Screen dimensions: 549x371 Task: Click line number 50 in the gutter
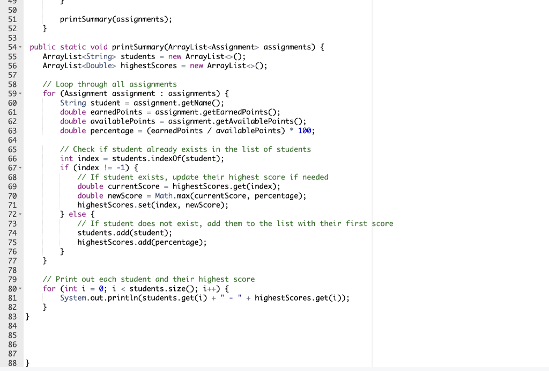pos(12,10)
